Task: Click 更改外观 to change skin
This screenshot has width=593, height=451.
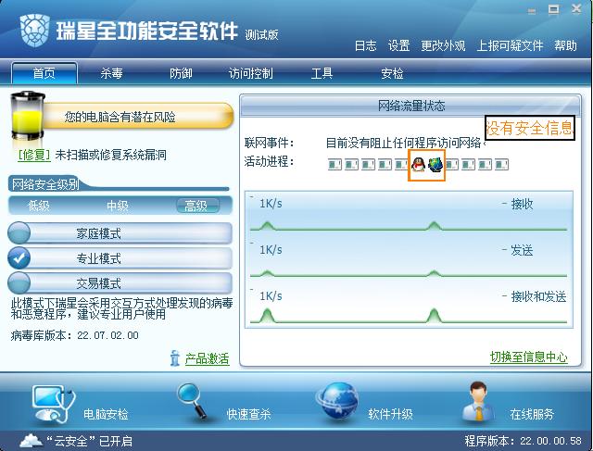Action: click(x=443, y=45)
